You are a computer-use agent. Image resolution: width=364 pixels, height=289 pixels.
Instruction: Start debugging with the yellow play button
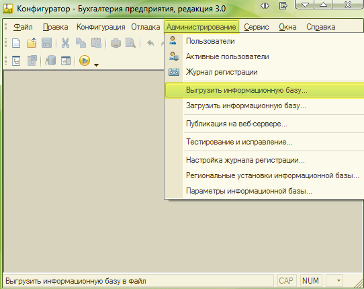click(x=85, y=61)
